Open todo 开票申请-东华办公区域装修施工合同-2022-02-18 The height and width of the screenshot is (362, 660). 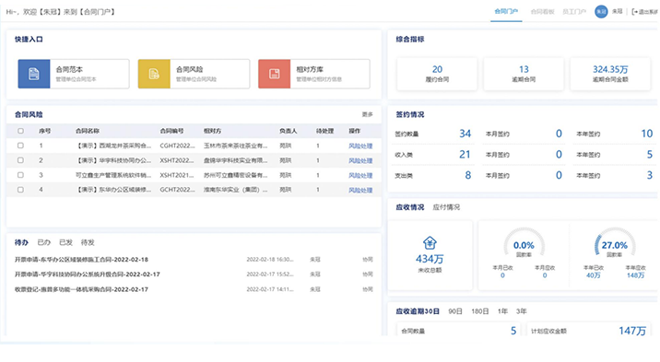tap(81, 260)
